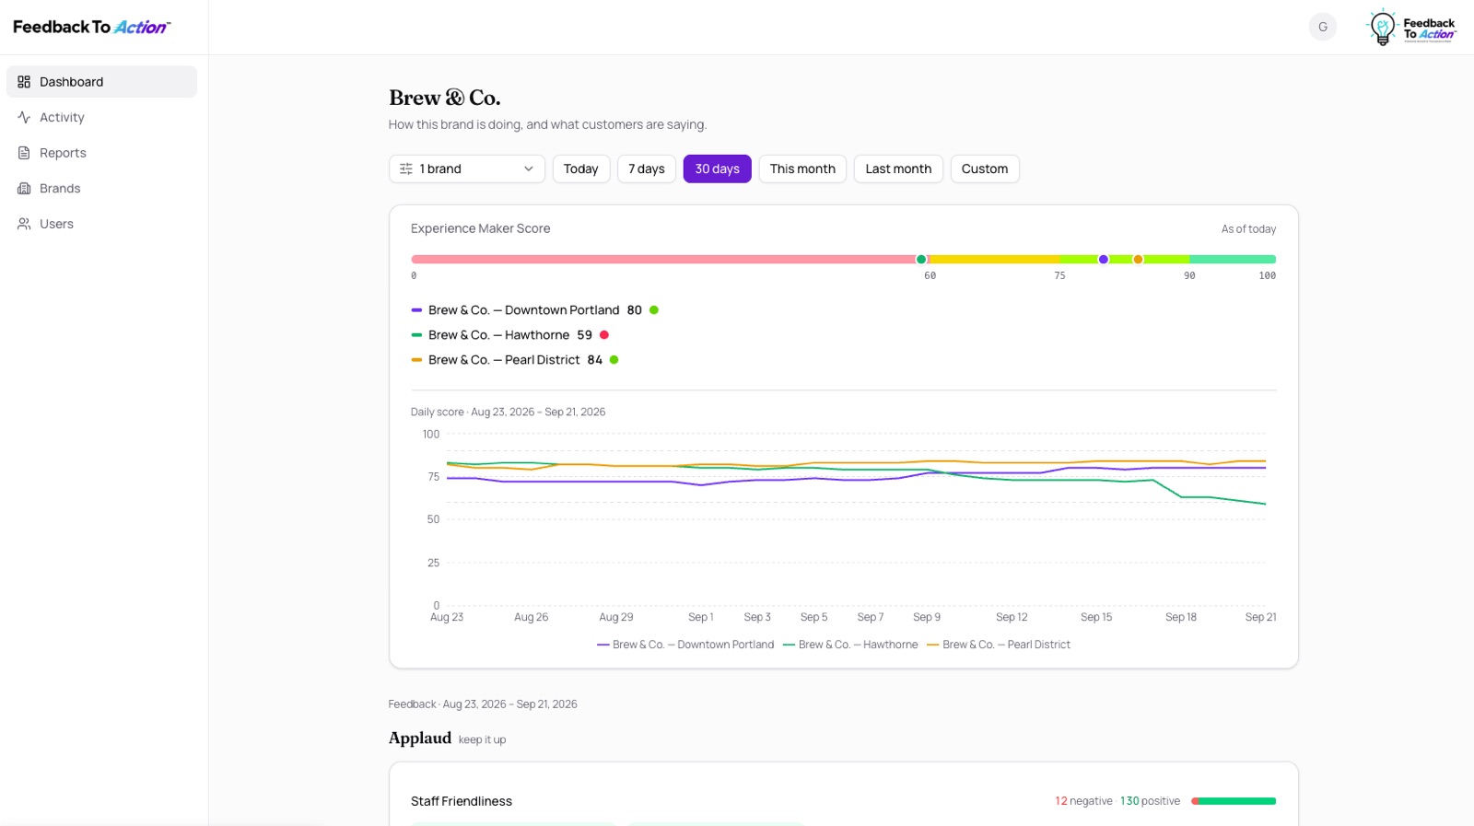1474x826 pixels.
Task: Click the green Hawthorne marker on score bar
Action: coord(921,260)
